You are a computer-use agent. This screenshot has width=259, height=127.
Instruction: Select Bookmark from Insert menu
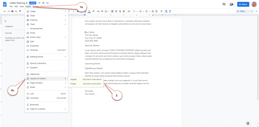click(47, 104)
